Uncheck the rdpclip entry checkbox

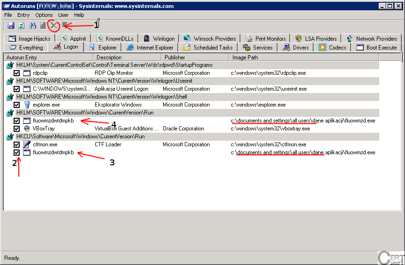[x=16, y=73]
